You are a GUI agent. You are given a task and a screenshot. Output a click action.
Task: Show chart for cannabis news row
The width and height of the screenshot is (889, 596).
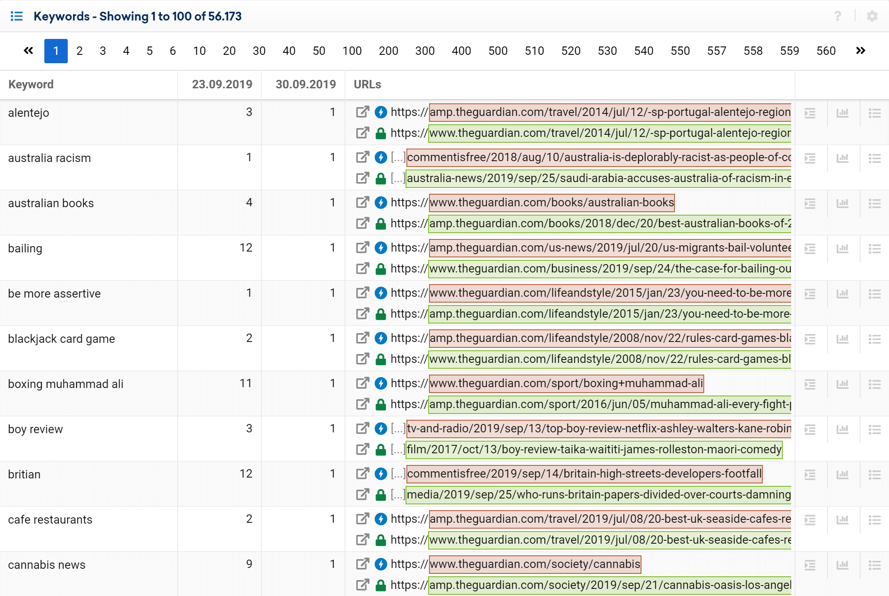coord(843,565)
